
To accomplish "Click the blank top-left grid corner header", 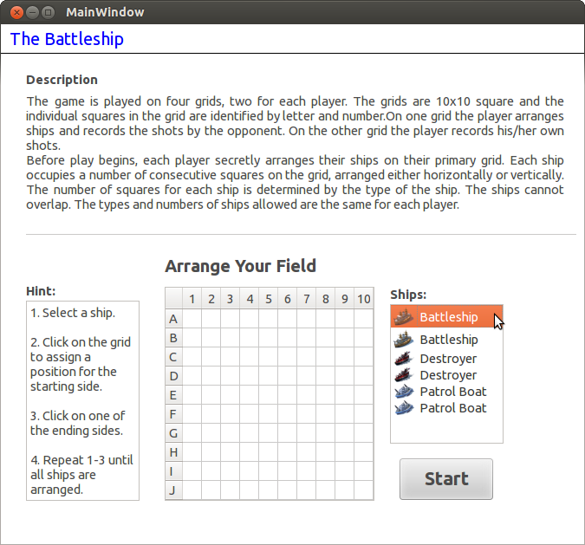I will pyautogui.click(x=173, y=298).
